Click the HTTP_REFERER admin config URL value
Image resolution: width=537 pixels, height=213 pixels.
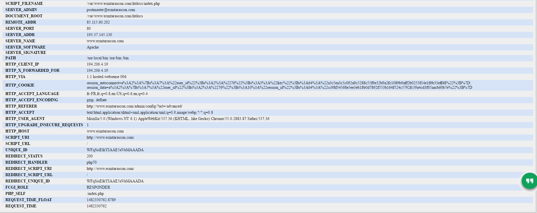coord(134,106)
